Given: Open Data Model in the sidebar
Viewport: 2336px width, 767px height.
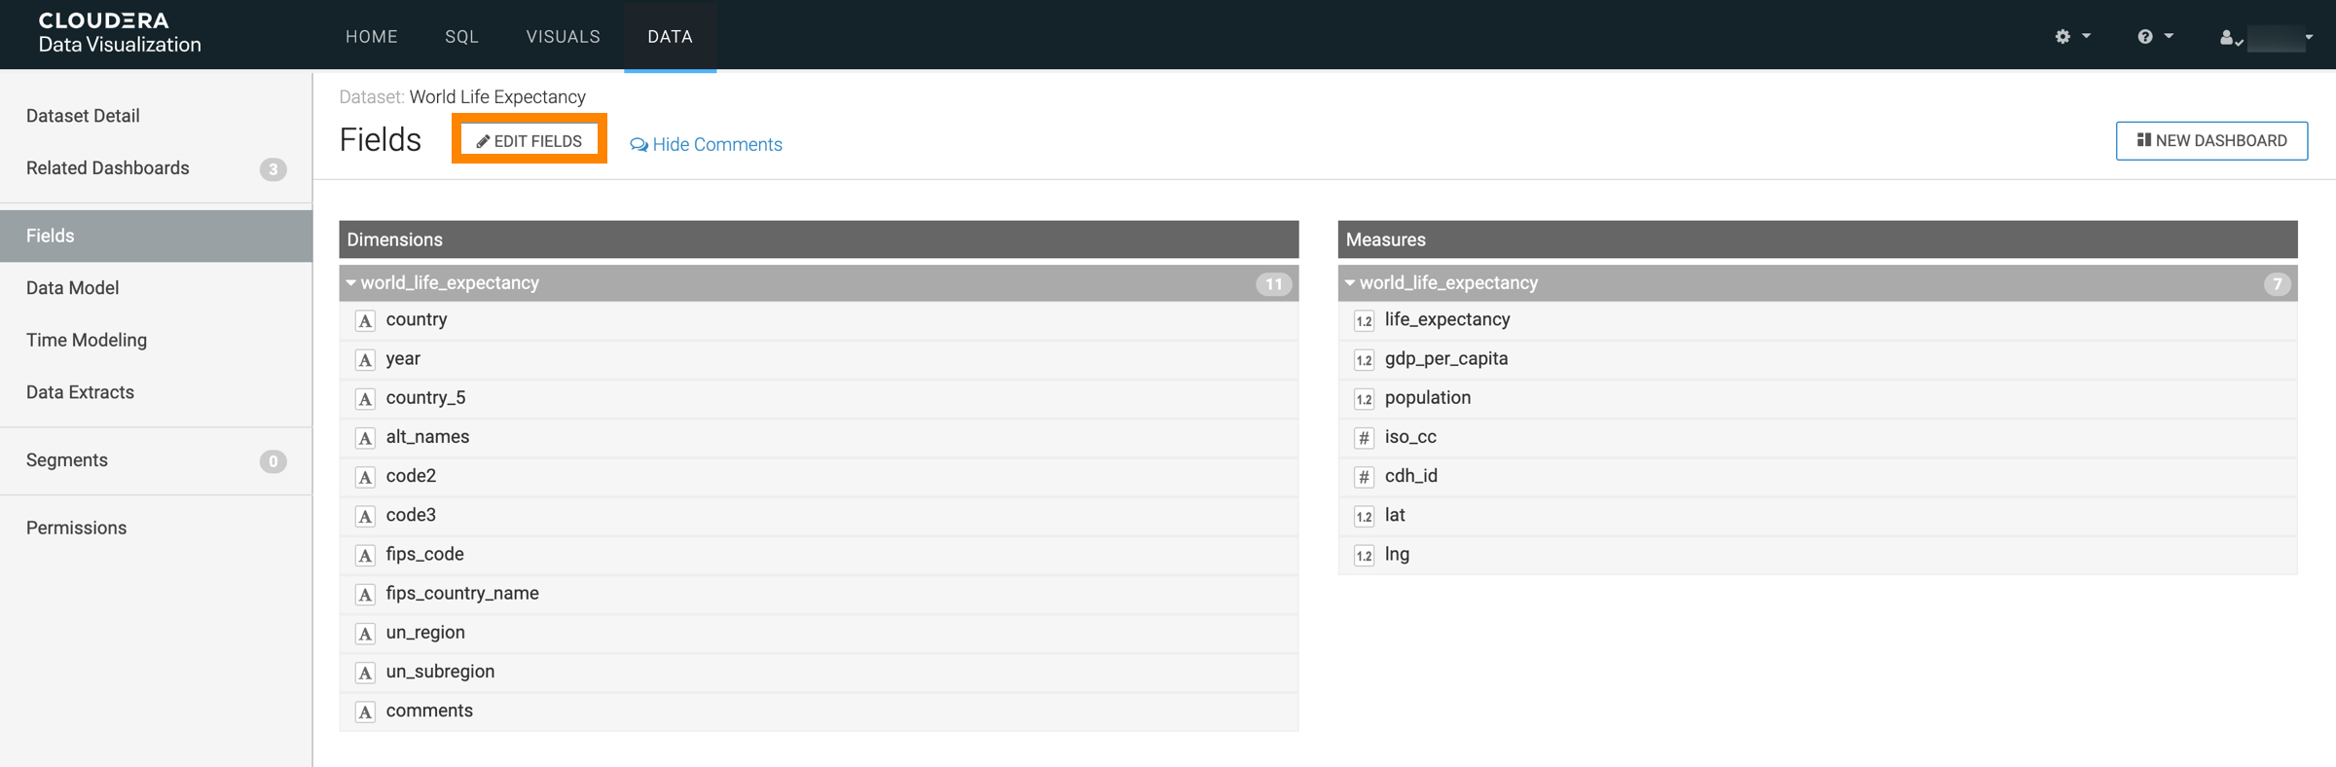Looking at the screenshot, I should (x=72, y=288).
